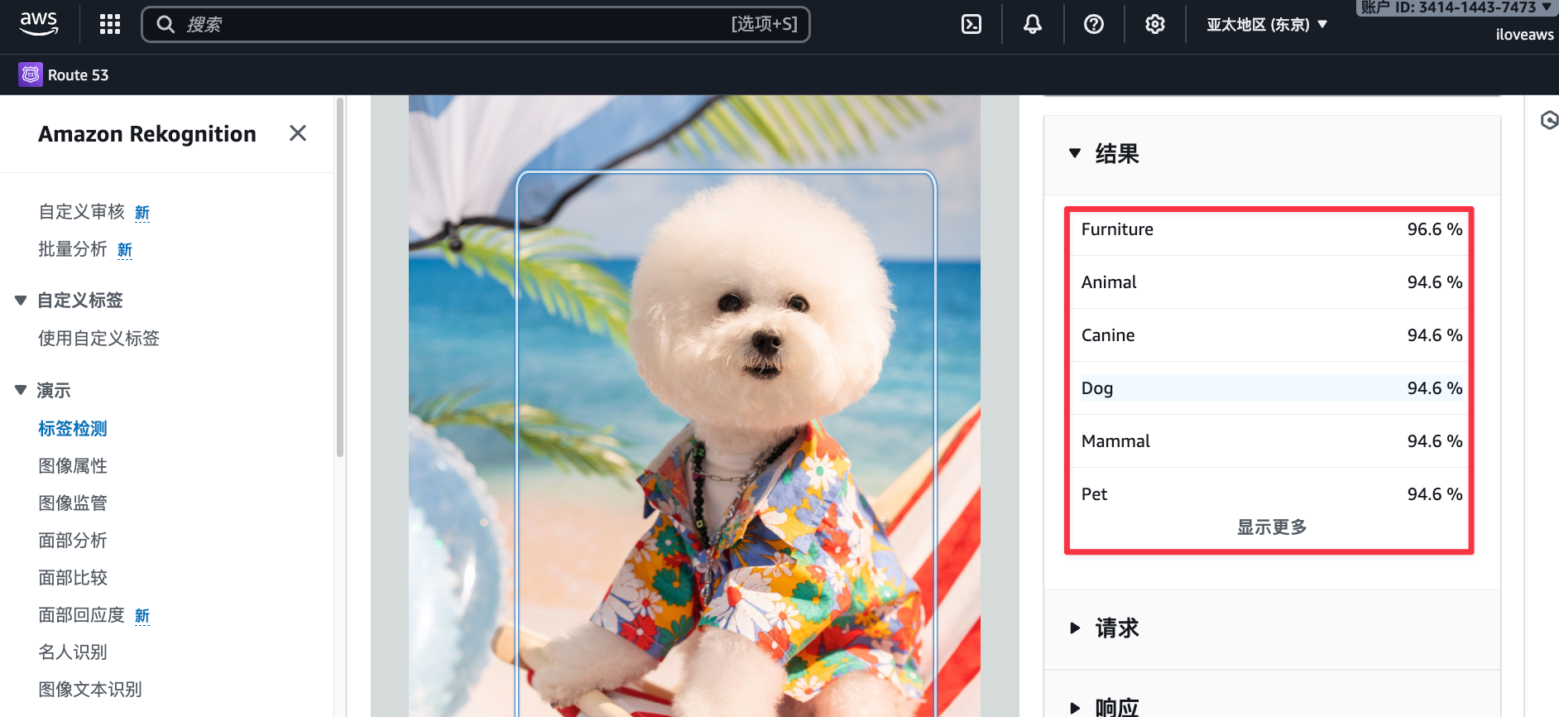The height and width of the screenshot is (717, 1559).
Task: Select the Dog label result row
Action: 1271,388
